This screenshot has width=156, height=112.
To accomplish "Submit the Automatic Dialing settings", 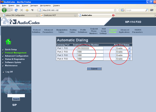I will click(94, 69).
